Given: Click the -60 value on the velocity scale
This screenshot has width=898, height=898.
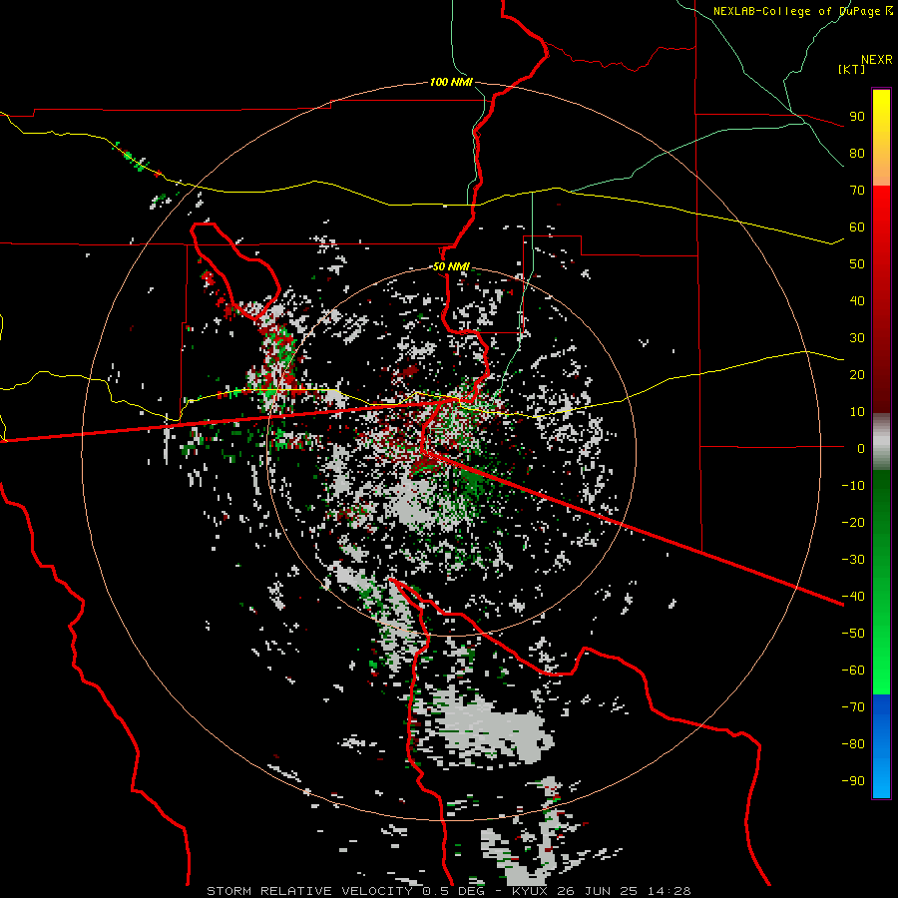Looking at the screenshot, I should [x=853, y=671].
